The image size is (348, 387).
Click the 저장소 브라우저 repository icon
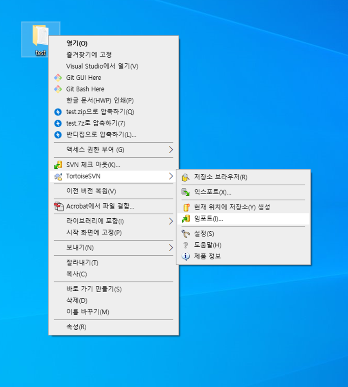pos(186,177)
